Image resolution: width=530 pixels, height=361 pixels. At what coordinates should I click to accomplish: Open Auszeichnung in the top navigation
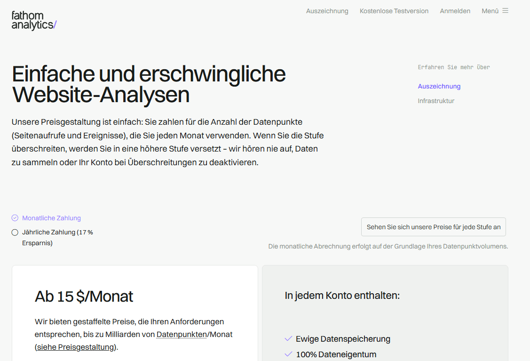tap(327, 11)
